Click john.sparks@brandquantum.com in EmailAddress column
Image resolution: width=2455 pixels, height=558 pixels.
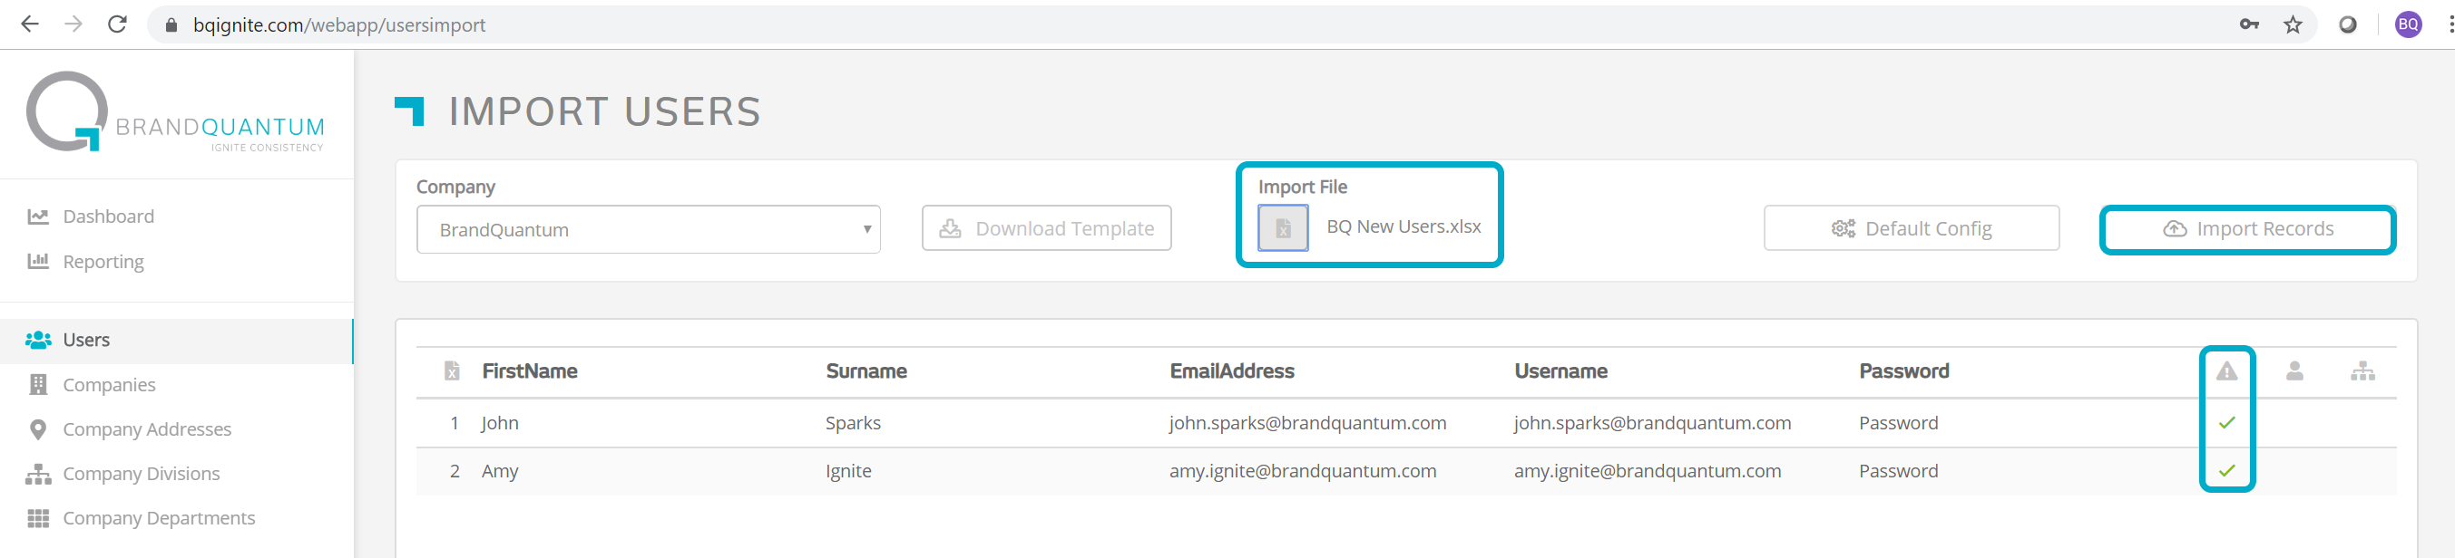click(x=1307, y=423)
